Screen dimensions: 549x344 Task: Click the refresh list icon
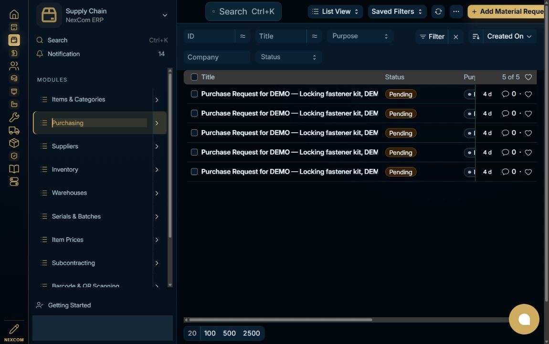(x=438, y=11)
